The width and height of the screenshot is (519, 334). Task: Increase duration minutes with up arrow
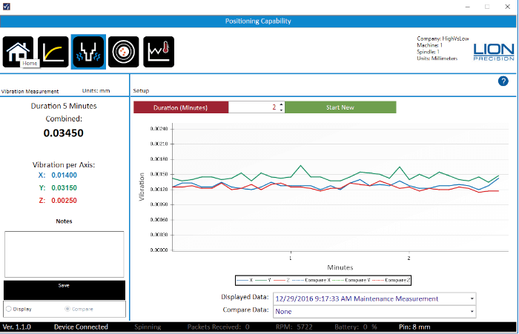[281, 104]
